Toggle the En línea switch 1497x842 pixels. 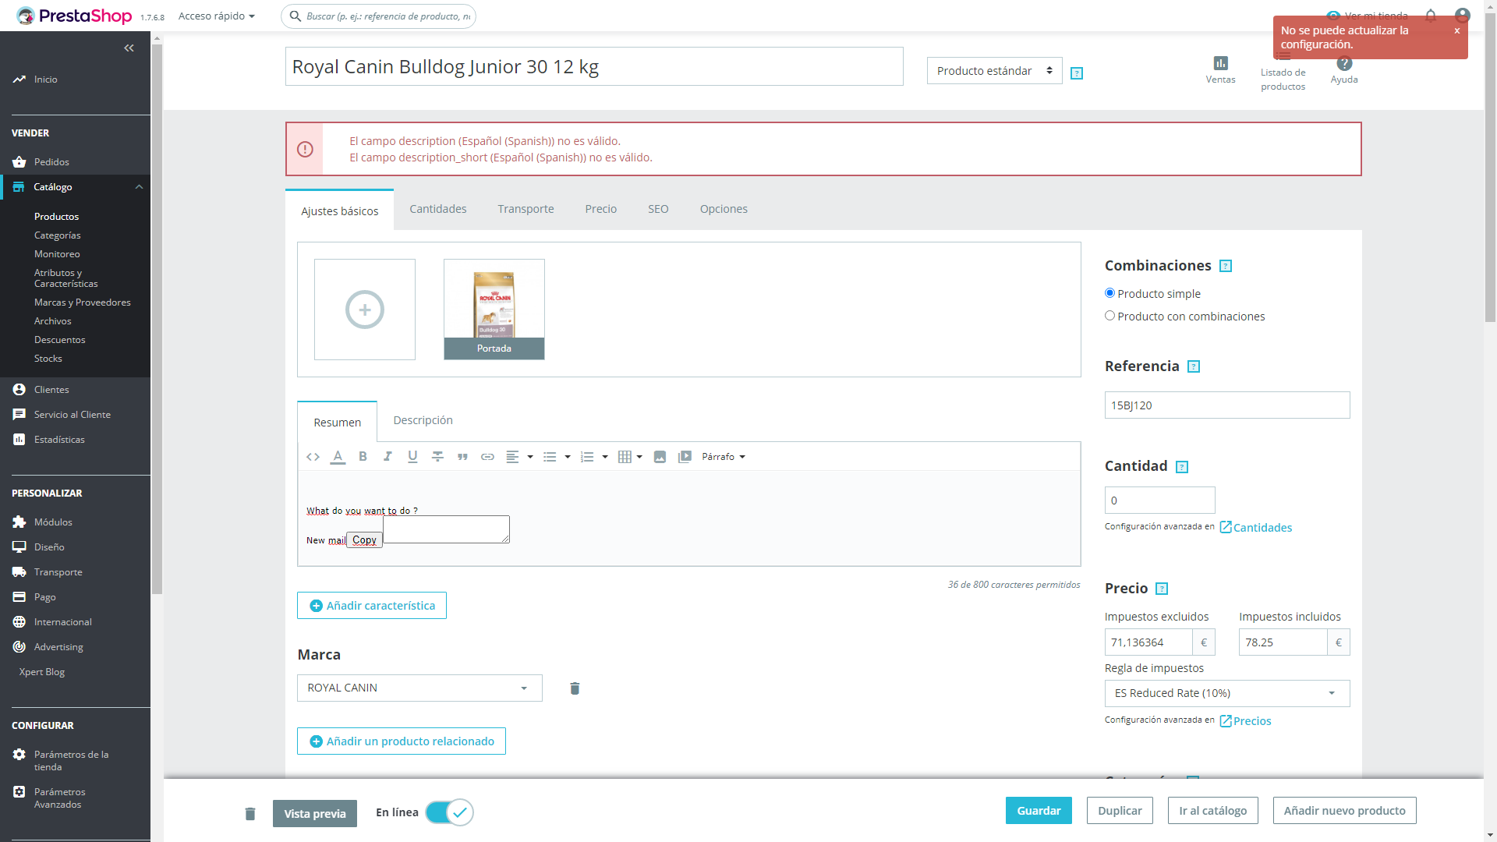[x=450, y=812]
